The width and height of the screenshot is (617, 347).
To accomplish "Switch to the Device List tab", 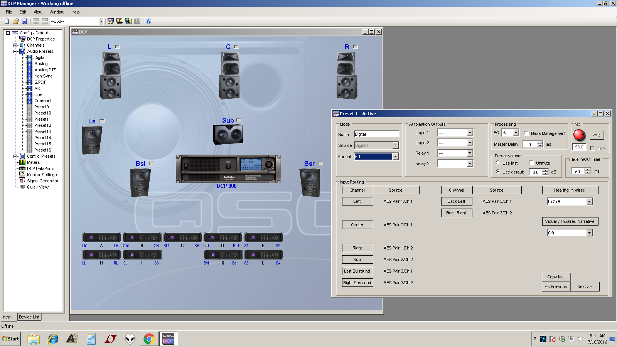I will tap(29, 317).
